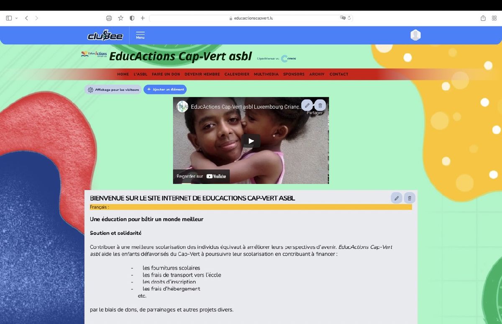The height and width of the screenshot is (324, 502).
Task: Click the Clubee logo in the blue header
Action: click(105, 35)
